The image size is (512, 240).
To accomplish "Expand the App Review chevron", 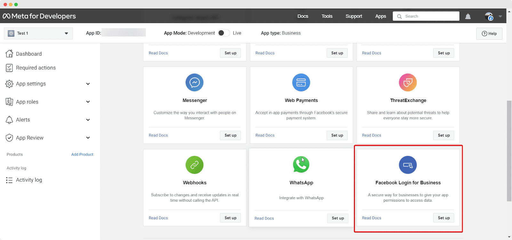I will tap(88, 138).
